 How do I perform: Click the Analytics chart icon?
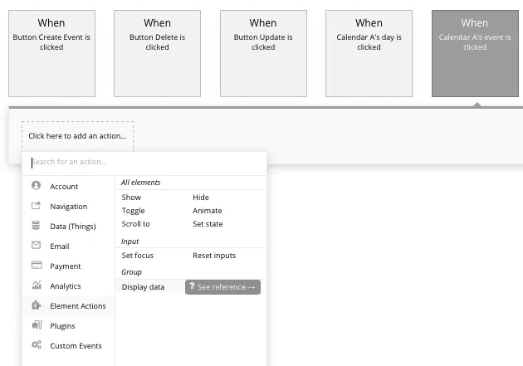[36, 285]
